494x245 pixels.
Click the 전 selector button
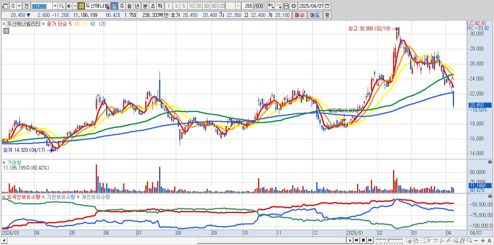tap(26, 6)
